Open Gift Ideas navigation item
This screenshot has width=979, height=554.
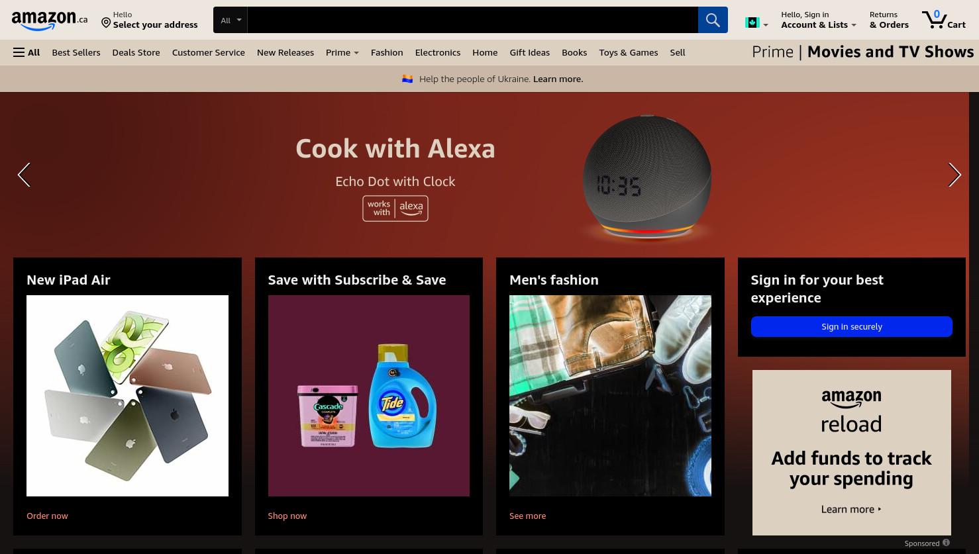point(530,52)
